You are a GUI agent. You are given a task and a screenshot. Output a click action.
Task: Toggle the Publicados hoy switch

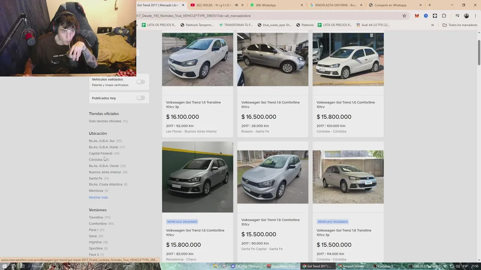pos(141,98)
